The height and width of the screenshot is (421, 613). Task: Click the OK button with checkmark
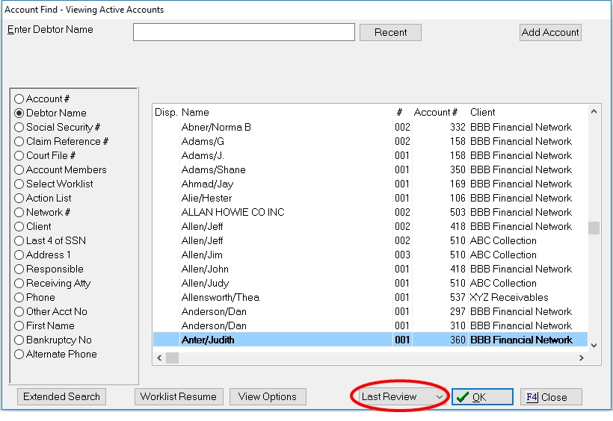pos(482,397)
